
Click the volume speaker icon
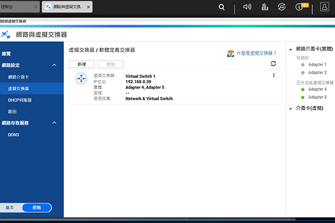[247, 7]
